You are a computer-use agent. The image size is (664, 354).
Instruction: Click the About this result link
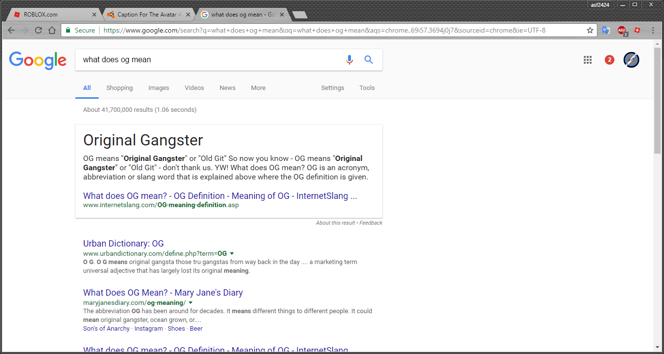pyautogui.click(x=335, y=223)
